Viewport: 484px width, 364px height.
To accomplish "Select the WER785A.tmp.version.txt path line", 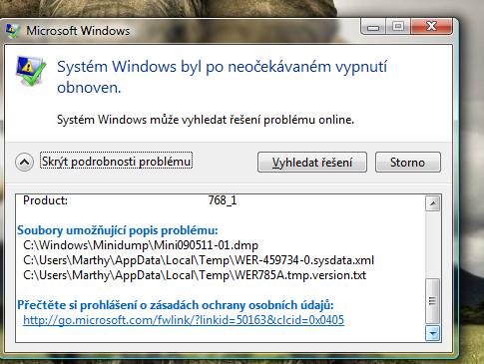I will point(195,275).
